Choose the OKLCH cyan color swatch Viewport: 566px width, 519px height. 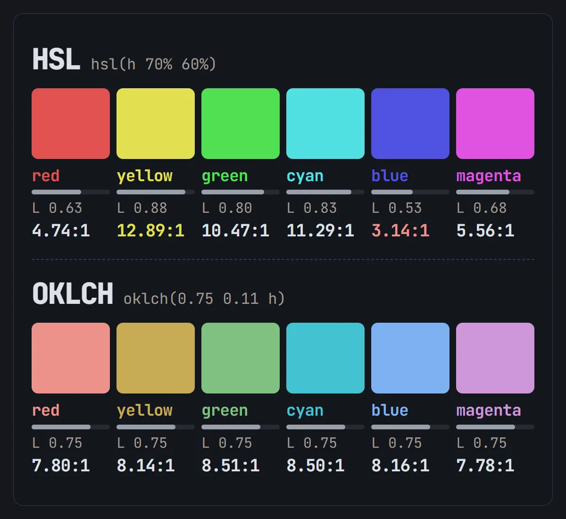(x=325, y=358)
